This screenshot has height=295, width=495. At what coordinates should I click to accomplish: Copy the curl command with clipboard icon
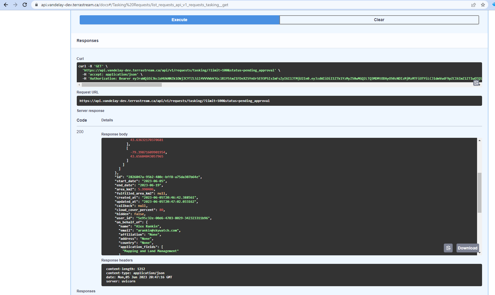(476, 83)
